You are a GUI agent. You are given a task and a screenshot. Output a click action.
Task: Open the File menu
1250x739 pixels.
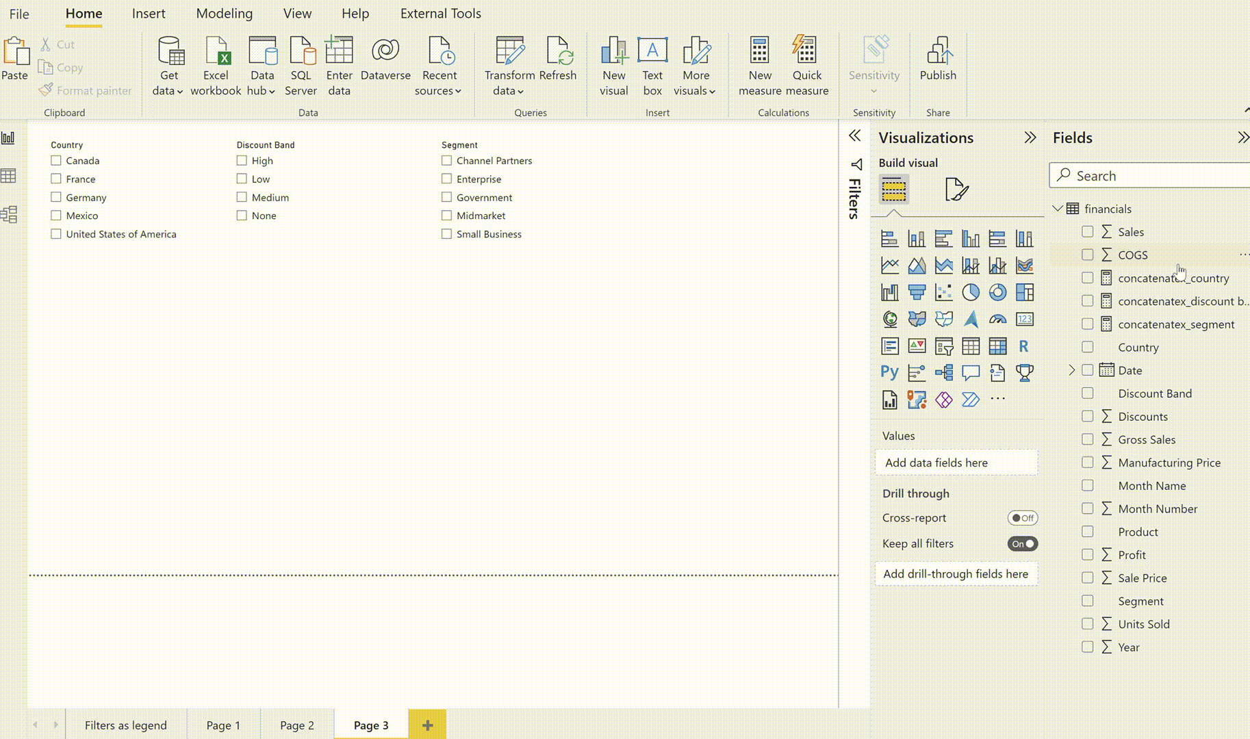tap(19, 14)
